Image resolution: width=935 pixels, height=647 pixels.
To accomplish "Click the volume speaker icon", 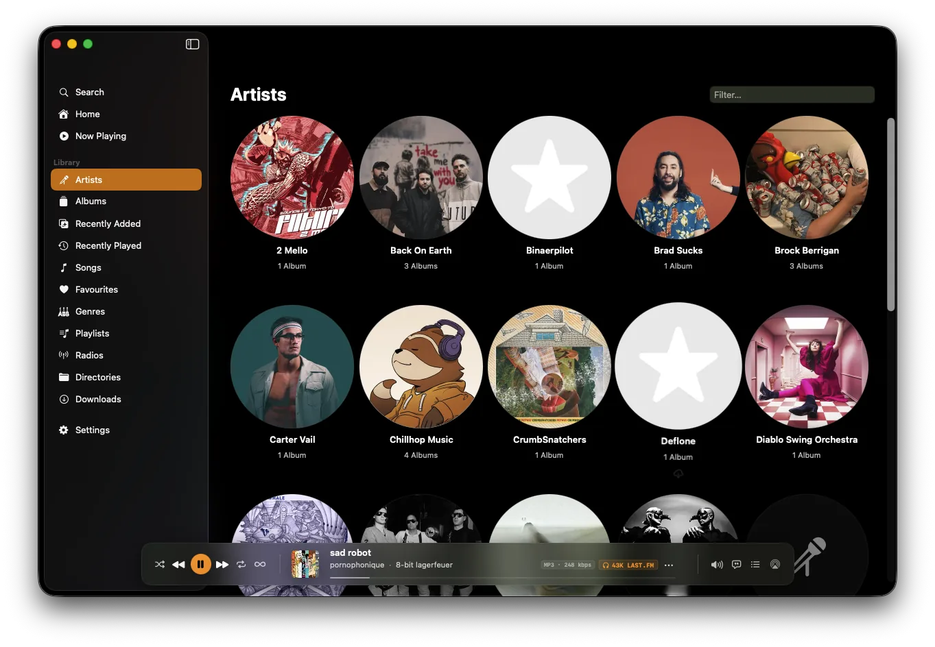I will click(717, 565).
